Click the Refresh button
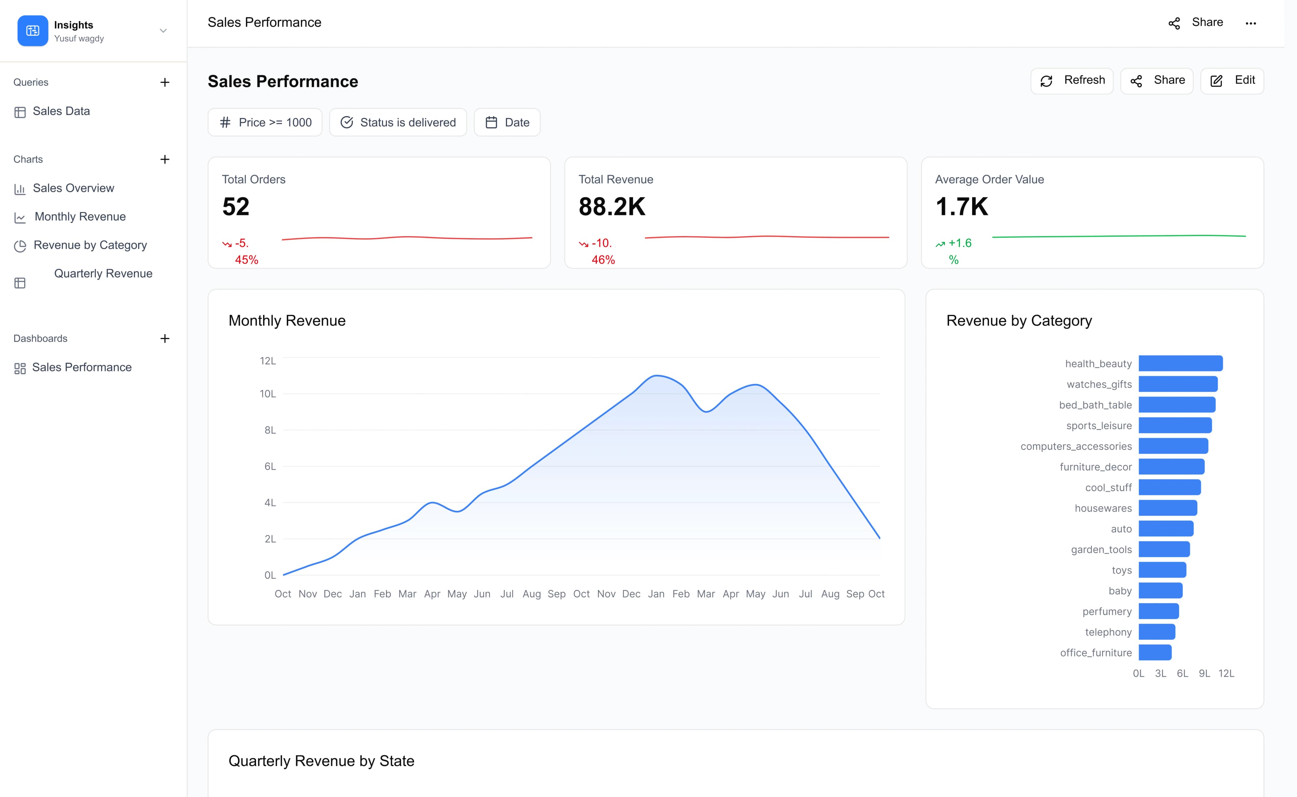 tap(1071, 81)
